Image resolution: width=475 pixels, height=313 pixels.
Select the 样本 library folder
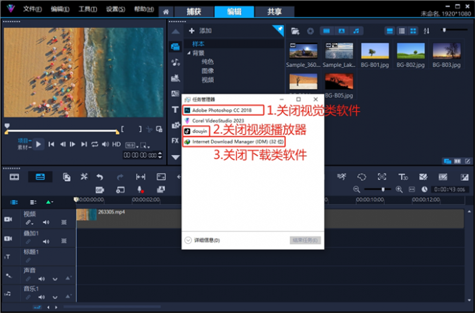198,44
